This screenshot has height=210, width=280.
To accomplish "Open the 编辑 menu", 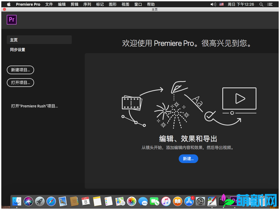I will pos(62,4).
